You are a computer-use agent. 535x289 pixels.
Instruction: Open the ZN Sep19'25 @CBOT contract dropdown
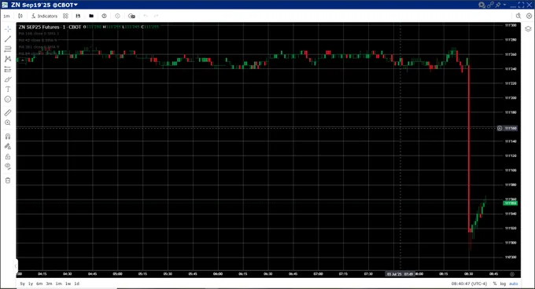[x=44, y=5]
